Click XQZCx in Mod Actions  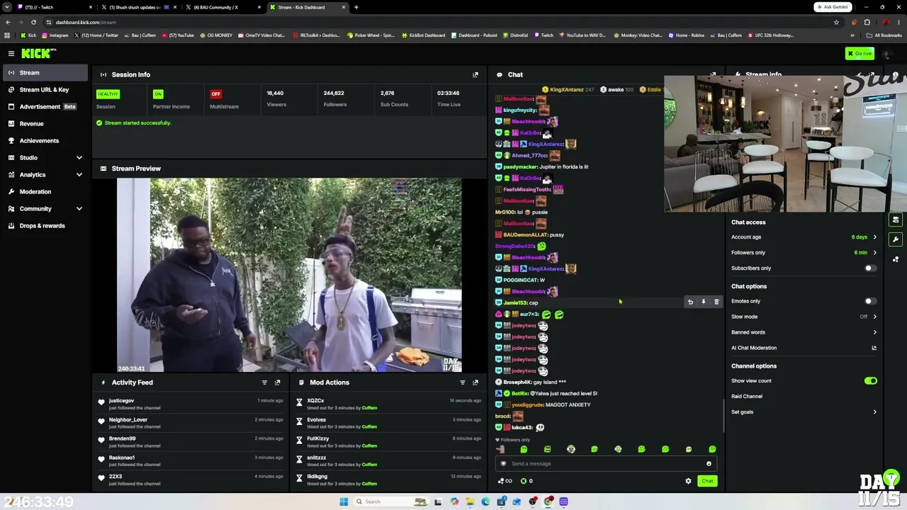tap(315, 401)
